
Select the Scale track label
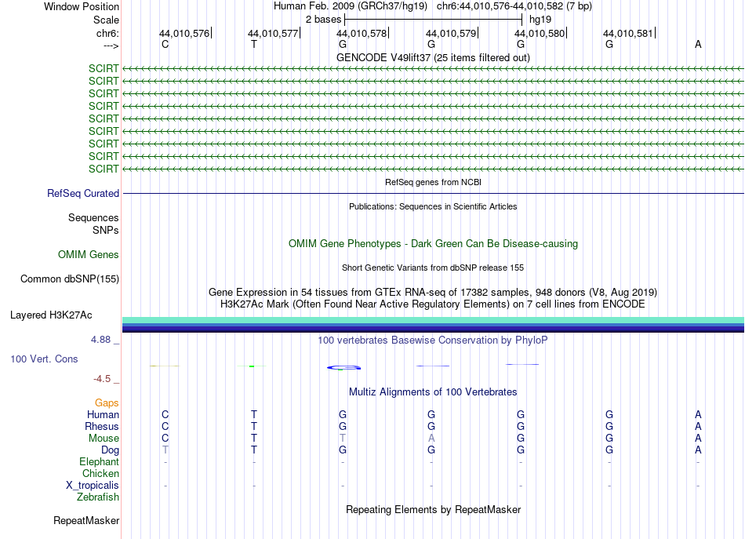[106, 20]
